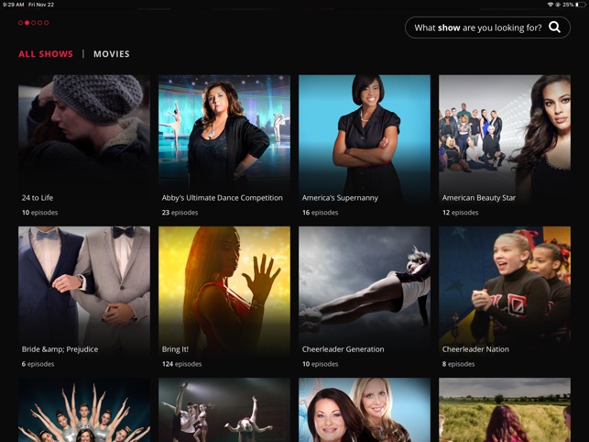Tap the battery status icon
The width and height of the screenshot is (589, 442).
(x=579, y=5)
